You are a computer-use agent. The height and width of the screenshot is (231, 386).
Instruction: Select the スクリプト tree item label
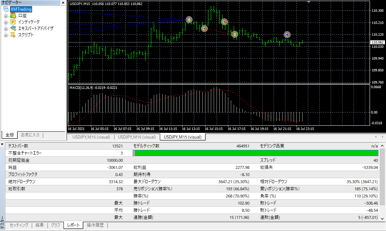click(26, 35)
